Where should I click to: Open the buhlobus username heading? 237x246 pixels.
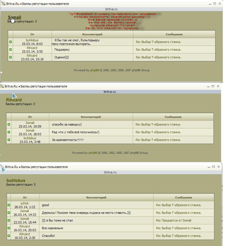16,181
